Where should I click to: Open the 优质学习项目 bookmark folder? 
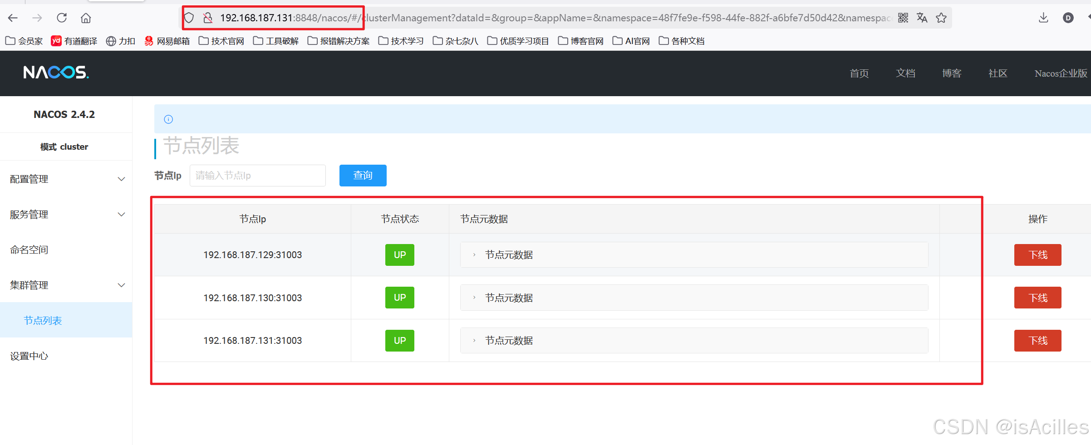click(518, 41)
